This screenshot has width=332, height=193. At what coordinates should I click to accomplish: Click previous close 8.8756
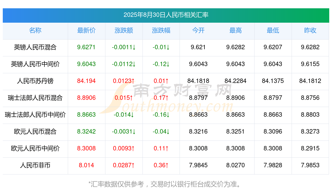tap(310, 98)
